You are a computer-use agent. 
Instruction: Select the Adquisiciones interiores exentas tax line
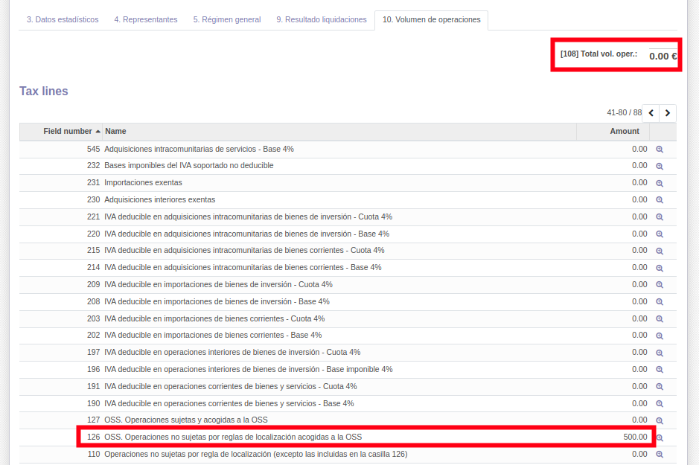click(x=158, y=199)
